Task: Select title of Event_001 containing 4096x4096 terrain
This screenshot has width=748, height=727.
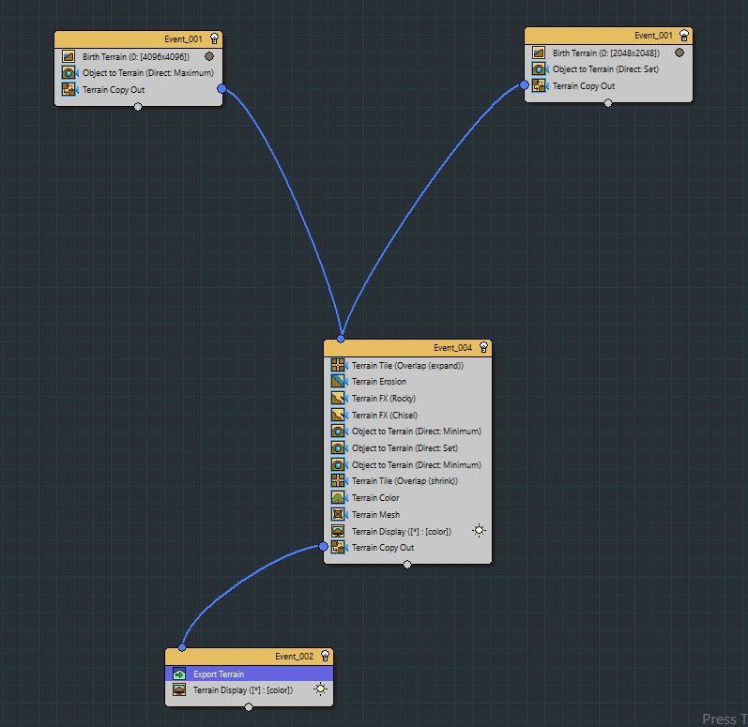Action: tap(183, 39)
